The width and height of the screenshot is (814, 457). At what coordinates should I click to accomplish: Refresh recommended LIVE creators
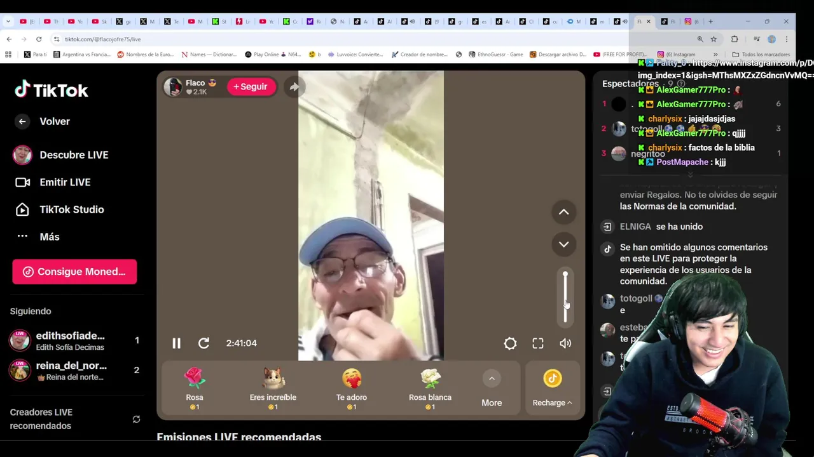tap(136, 419)
